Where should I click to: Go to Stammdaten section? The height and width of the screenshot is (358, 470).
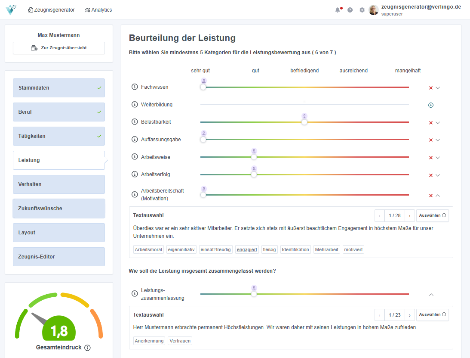59,88
